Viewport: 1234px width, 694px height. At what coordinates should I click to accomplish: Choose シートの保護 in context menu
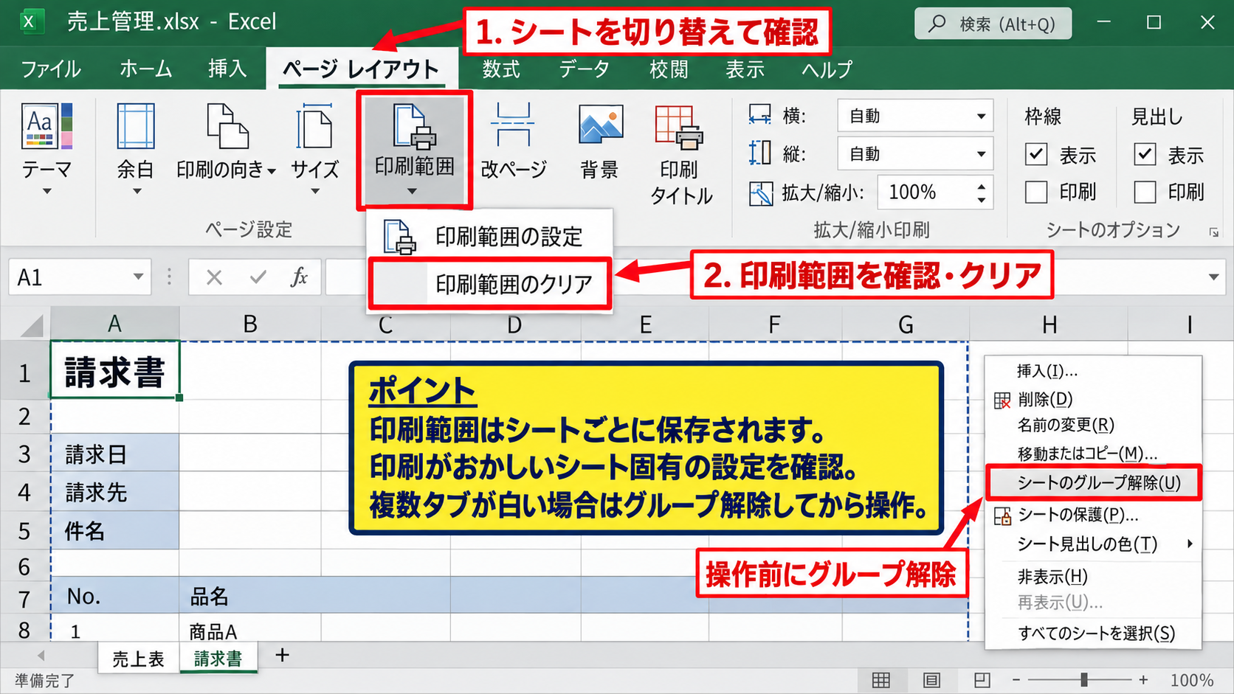click(1095, 515)
